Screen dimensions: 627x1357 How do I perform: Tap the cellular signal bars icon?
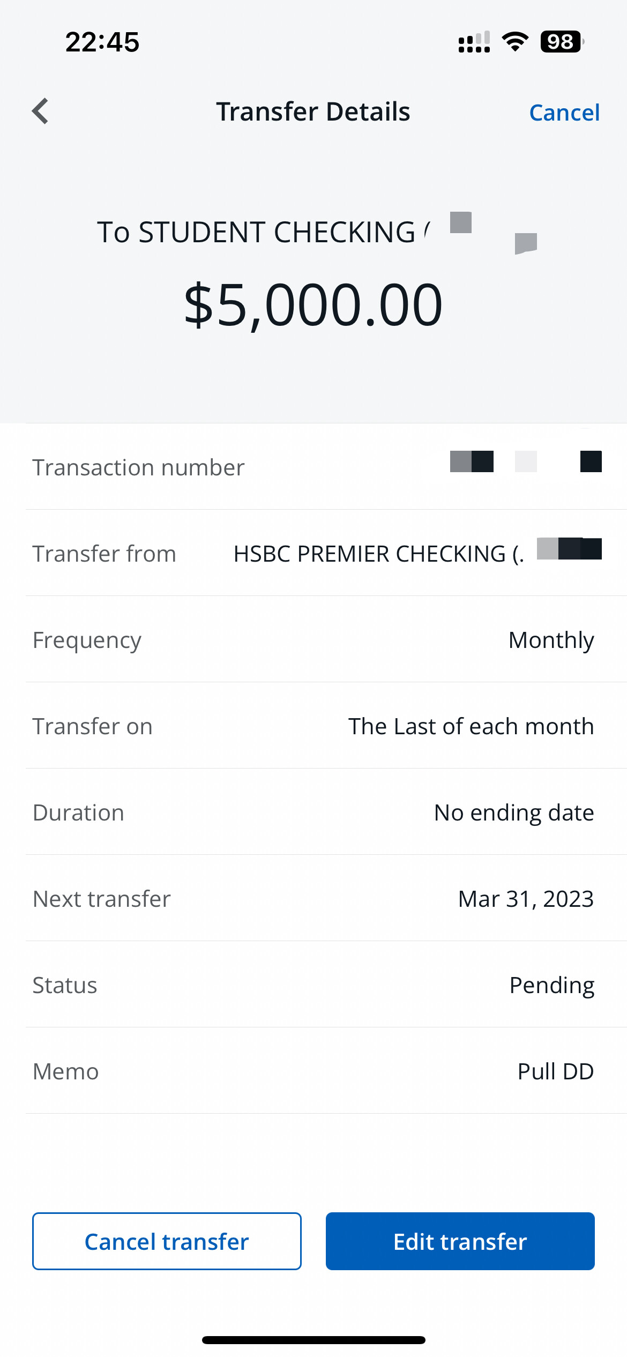coord(474,42)
